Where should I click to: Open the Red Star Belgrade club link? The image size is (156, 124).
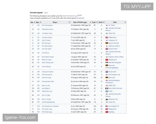pos(115,63)
